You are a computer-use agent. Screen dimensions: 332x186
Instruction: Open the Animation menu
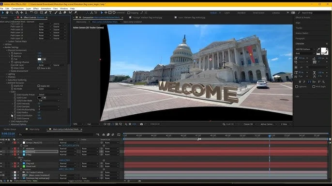pos(46,9)
